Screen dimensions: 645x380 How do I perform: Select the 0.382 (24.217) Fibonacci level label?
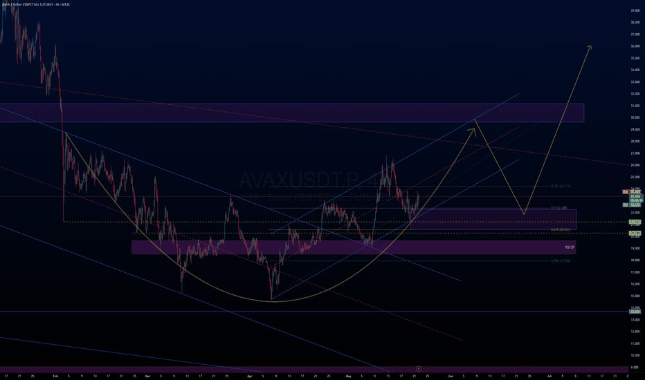[x=561, y=186]
